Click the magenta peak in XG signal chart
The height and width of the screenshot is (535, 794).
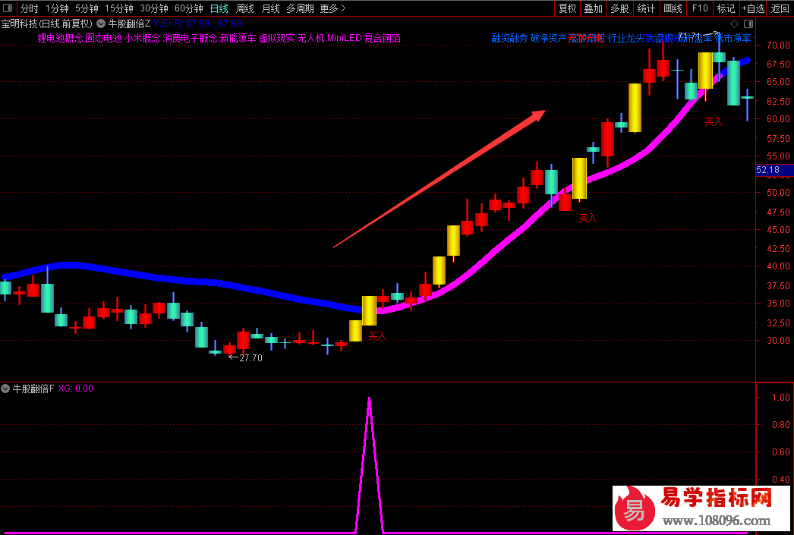click(x=369, y=399)
